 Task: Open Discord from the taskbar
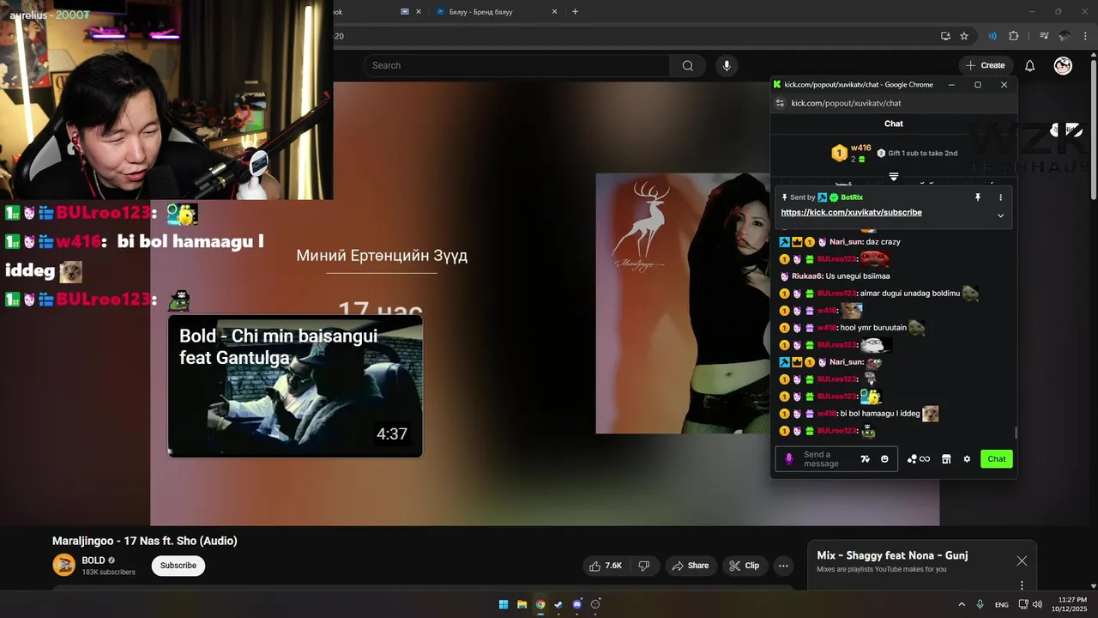[576, 604]
